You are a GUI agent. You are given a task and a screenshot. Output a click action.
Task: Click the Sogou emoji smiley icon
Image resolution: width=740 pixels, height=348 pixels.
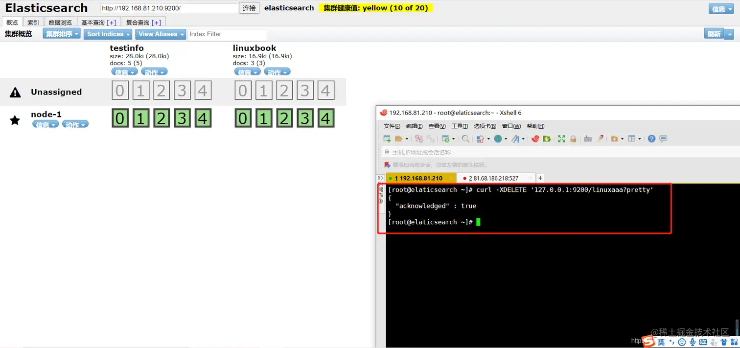click(x=682, y=342)
